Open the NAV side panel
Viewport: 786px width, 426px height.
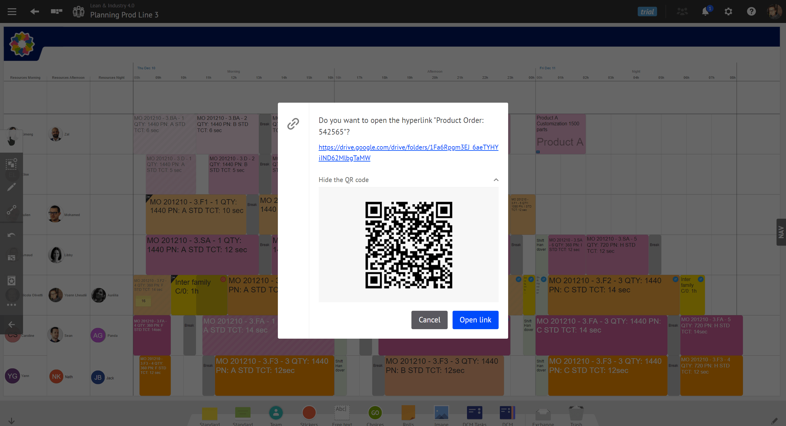tap(781, 232)
